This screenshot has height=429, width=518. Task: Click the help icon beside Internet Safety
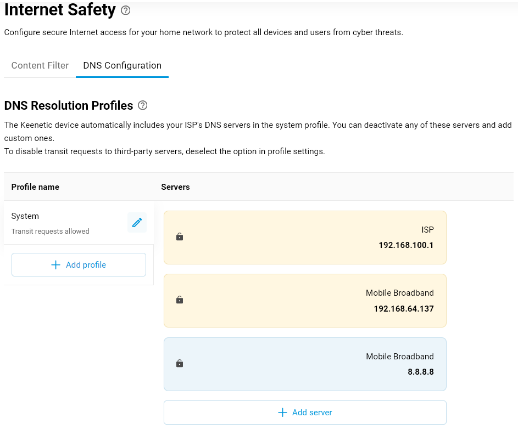coord(126,10)
